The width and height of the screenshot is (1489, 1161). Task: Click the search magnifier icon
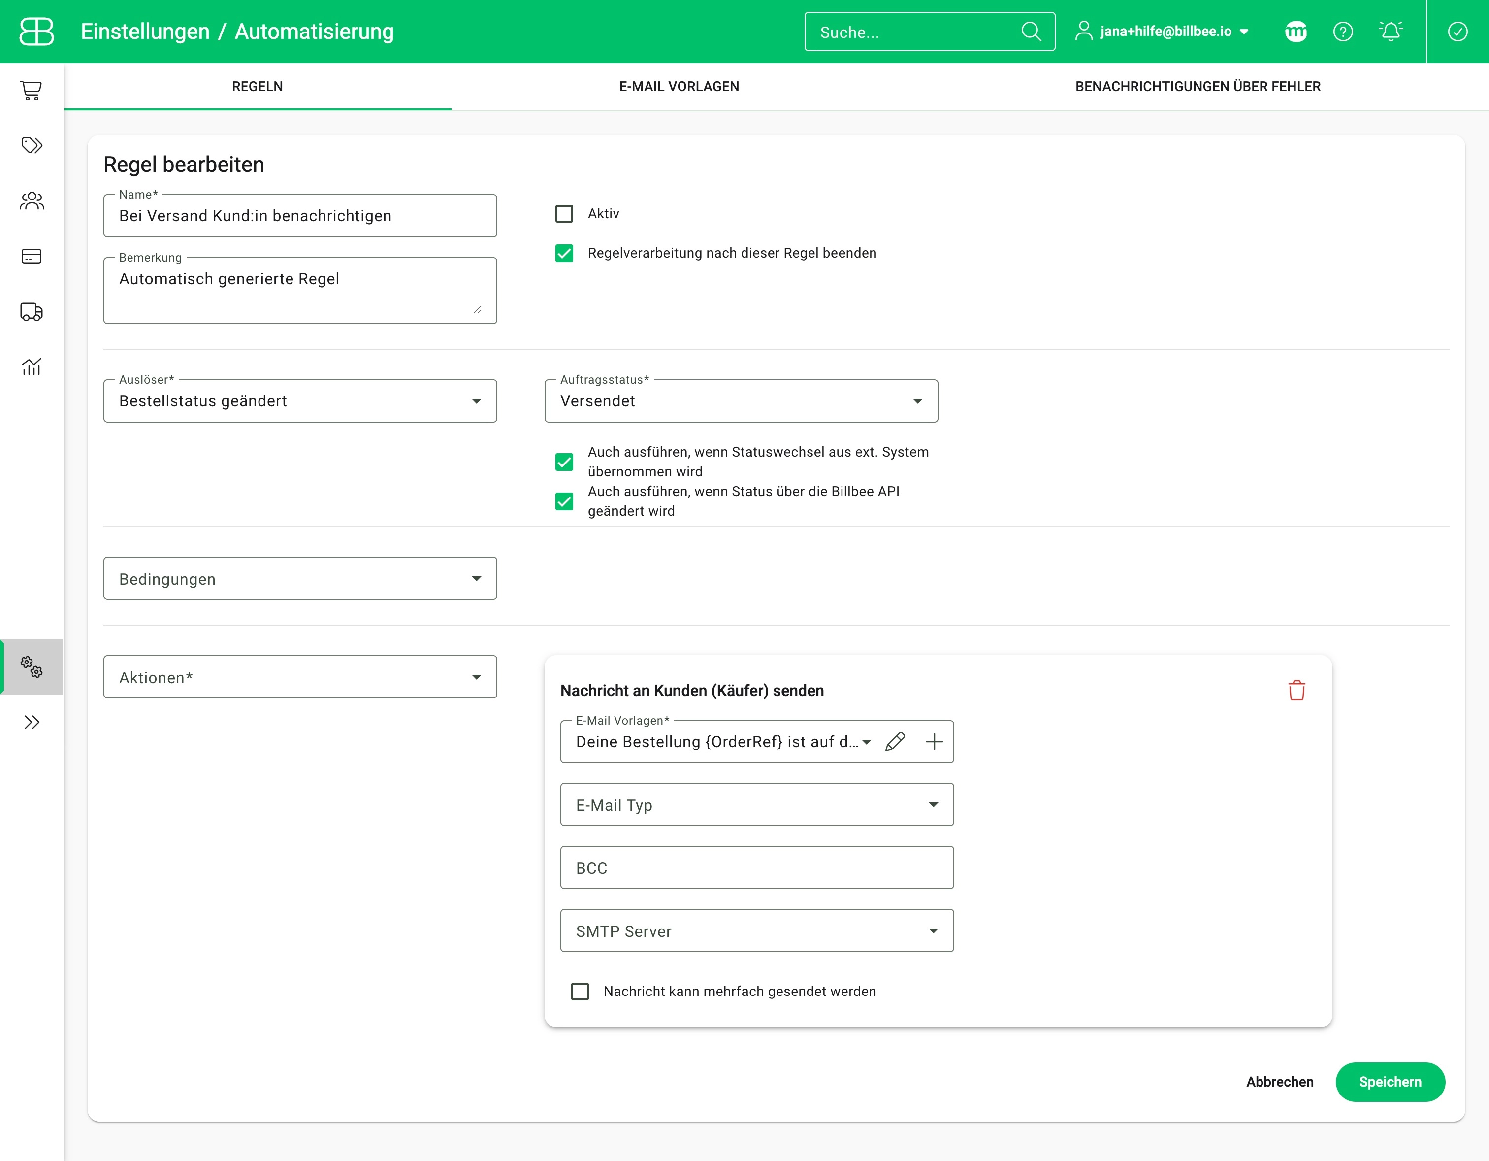click(1031, 32)
